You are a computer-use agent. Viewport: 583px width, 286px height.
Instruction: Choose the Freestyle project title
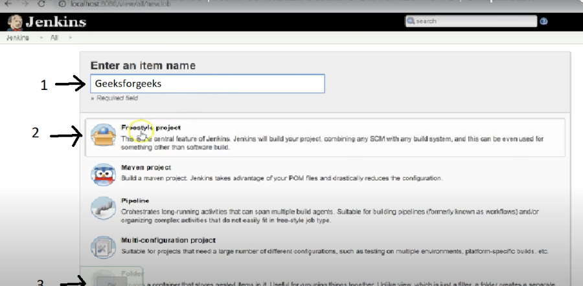pos(151,127)
